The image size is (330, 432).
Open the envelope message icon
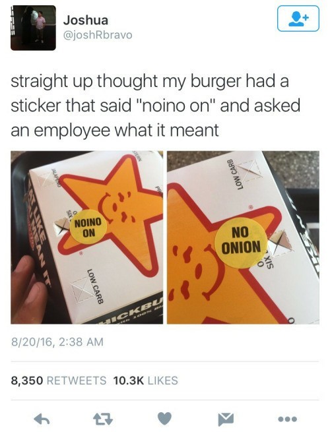(x=226, y=419)
